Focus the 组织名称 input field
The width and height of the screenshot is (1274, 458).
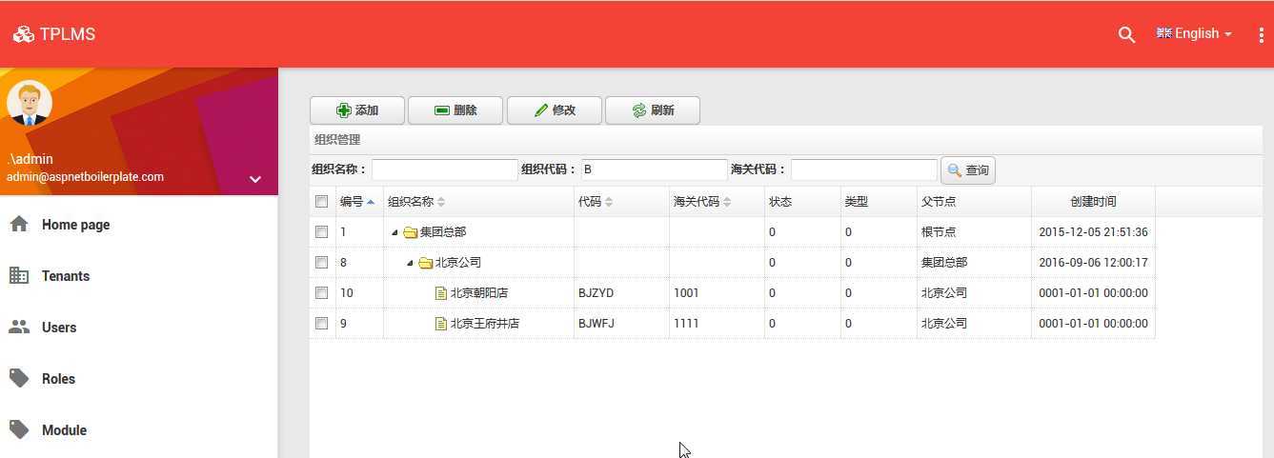tap(445, 169)
